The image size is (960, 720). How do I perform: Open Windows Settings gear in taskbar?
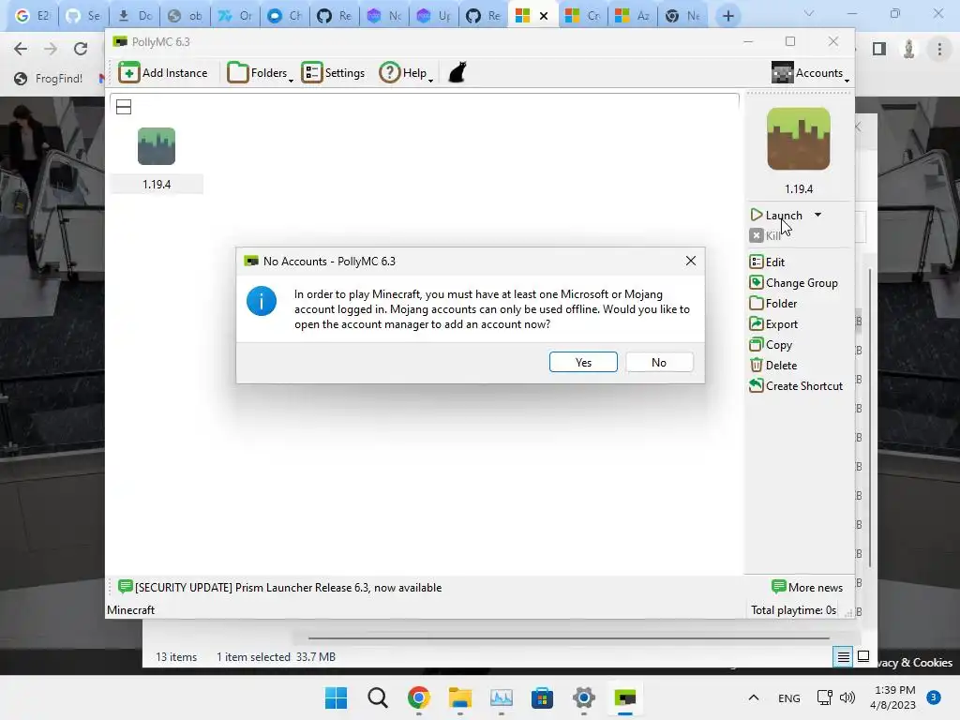click(583, 697)
